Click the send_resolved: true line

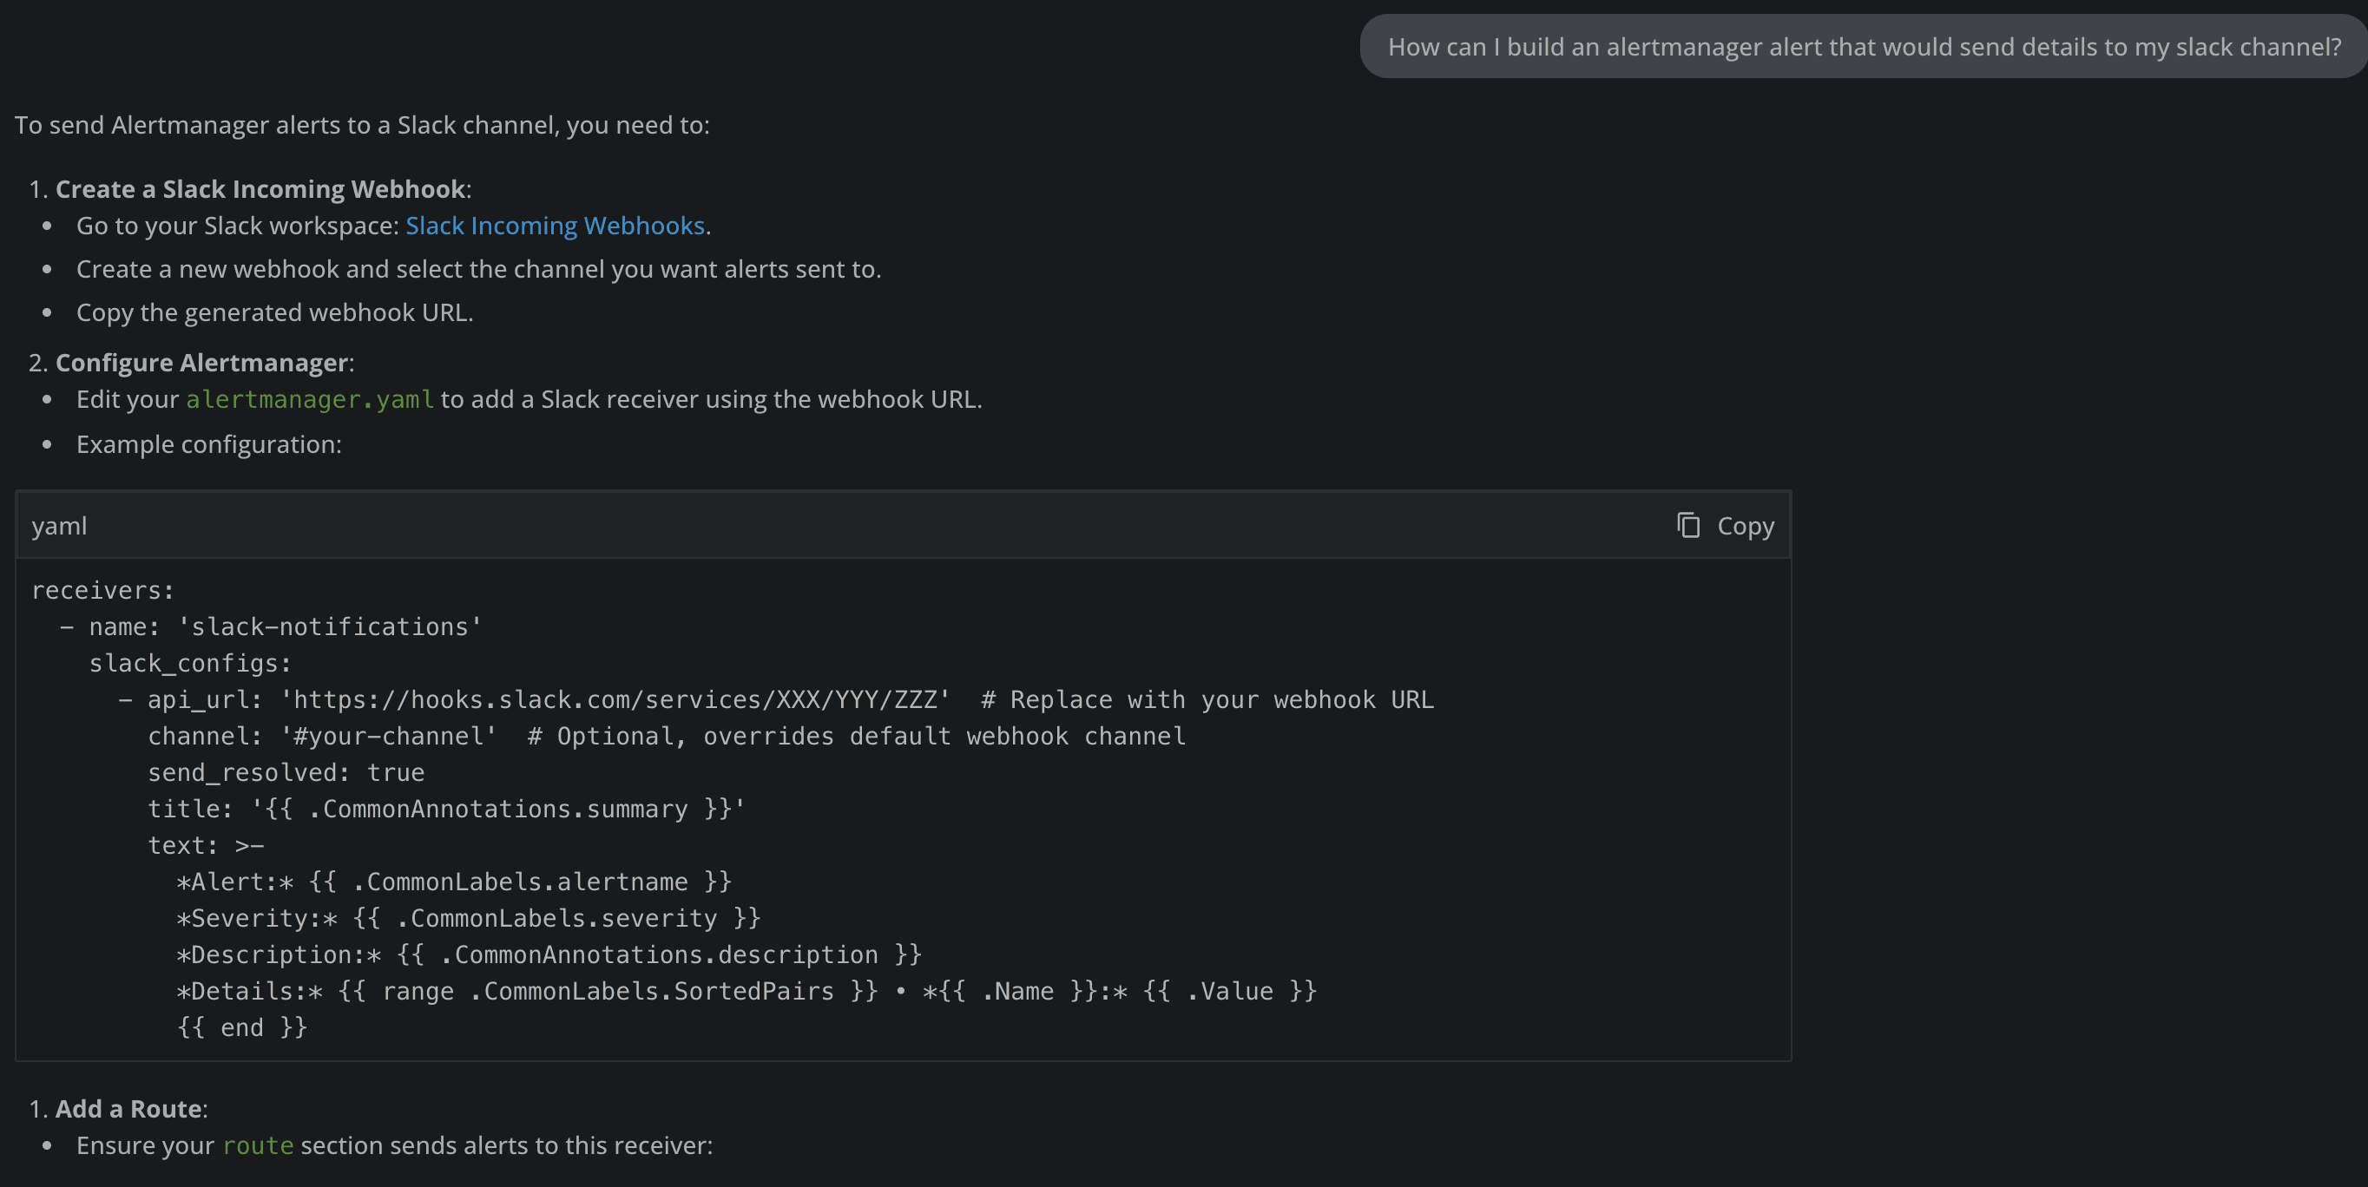286,772
